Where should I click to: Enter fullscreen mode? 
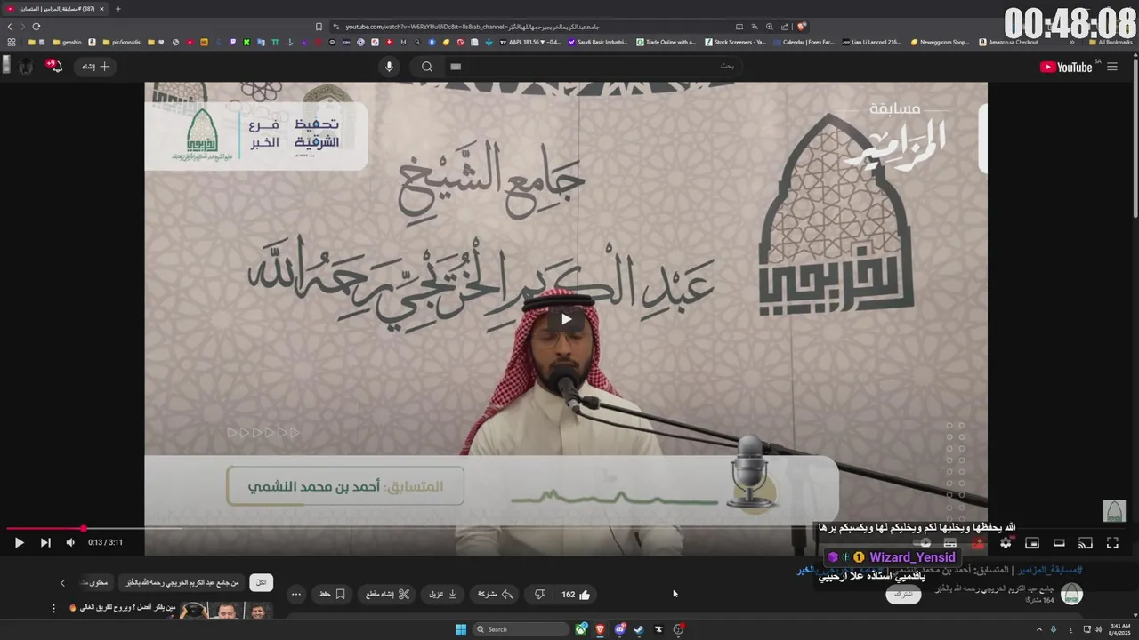1112,542
